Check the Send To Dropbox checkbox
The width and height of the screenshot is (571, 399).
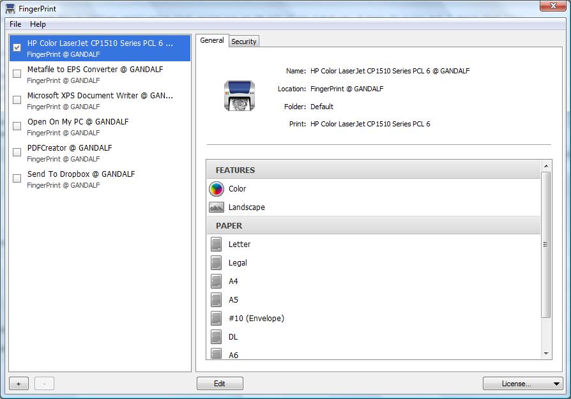click(x=17, y=179)
